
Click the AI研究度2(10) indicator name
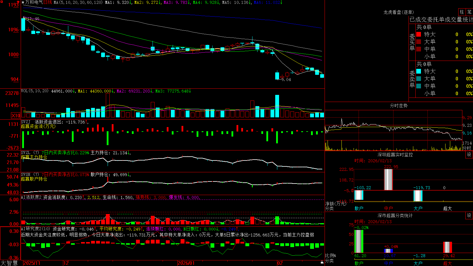click(35, 229)
